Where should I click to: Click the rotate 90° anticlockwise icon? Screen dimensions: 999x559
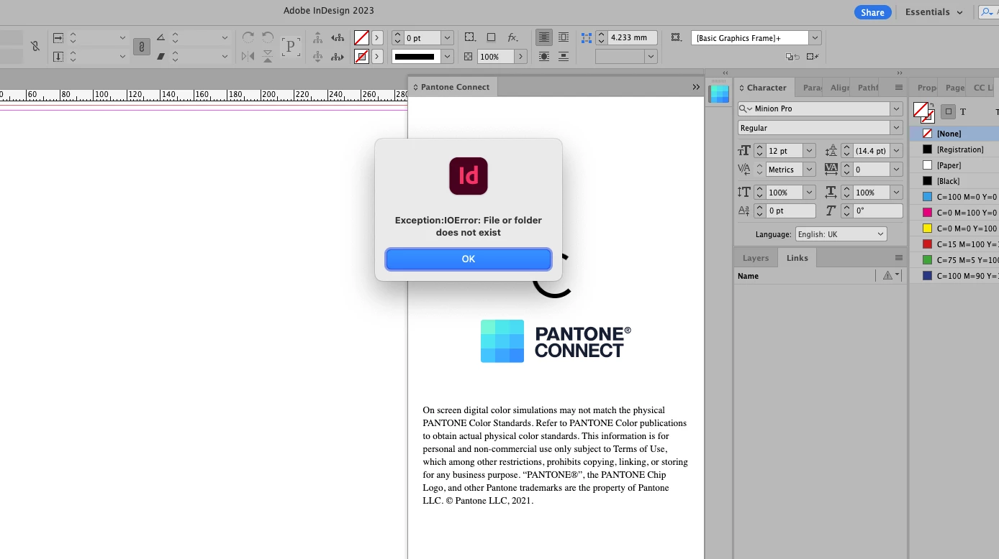(x=268, y=37)
